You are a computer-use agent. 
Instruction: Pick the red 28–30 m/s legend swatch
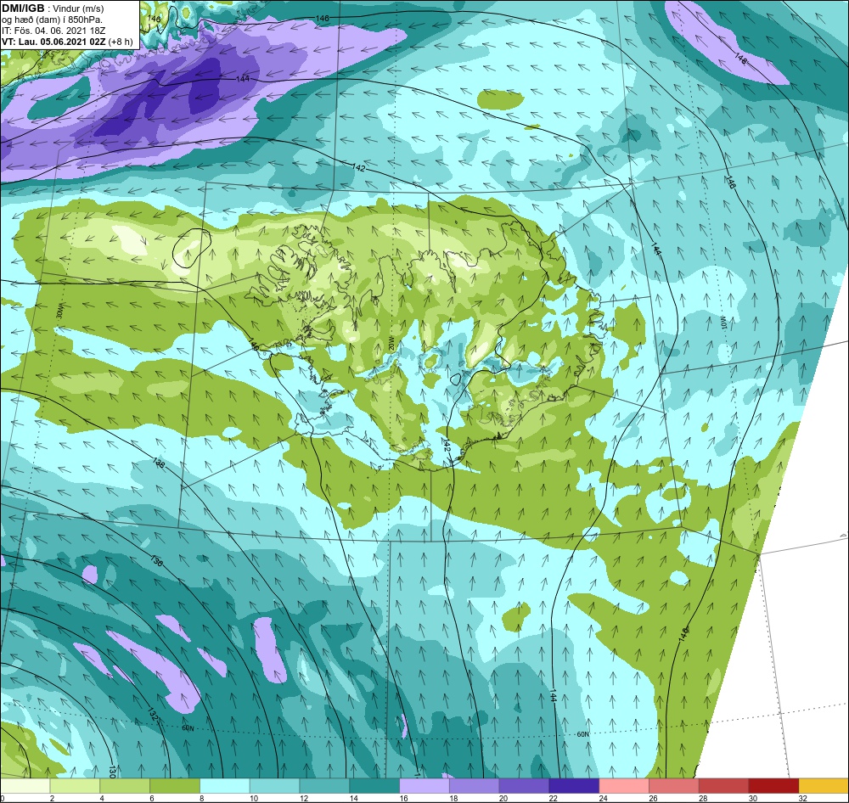(723, 786)
